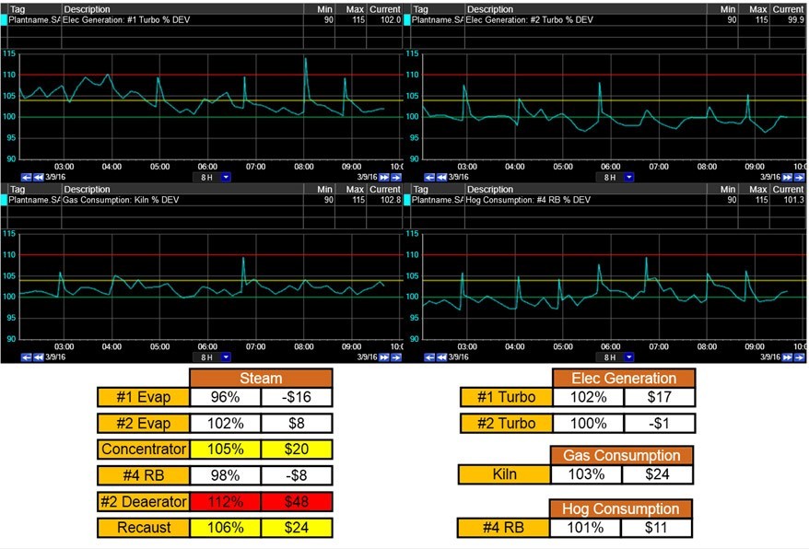Click back arrow on #2 Turbo trend

pyautogui.click(x=429, y=177)
